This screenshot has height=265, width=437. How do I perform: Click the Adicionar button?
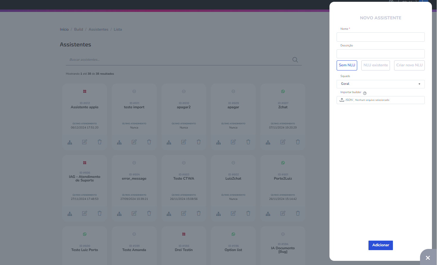pos(381,245)
